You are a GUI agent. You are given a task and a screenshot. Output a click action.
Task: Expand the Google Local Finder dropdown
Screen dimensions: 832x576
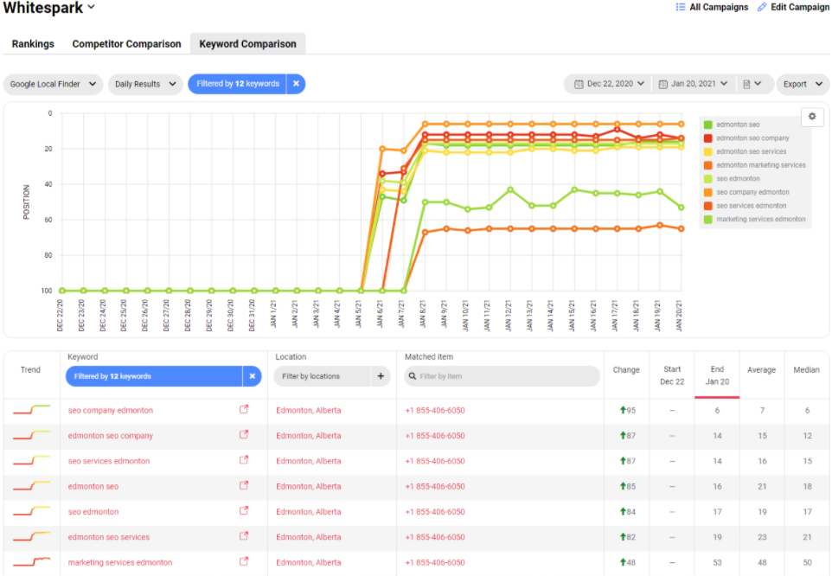pos(54,84)
